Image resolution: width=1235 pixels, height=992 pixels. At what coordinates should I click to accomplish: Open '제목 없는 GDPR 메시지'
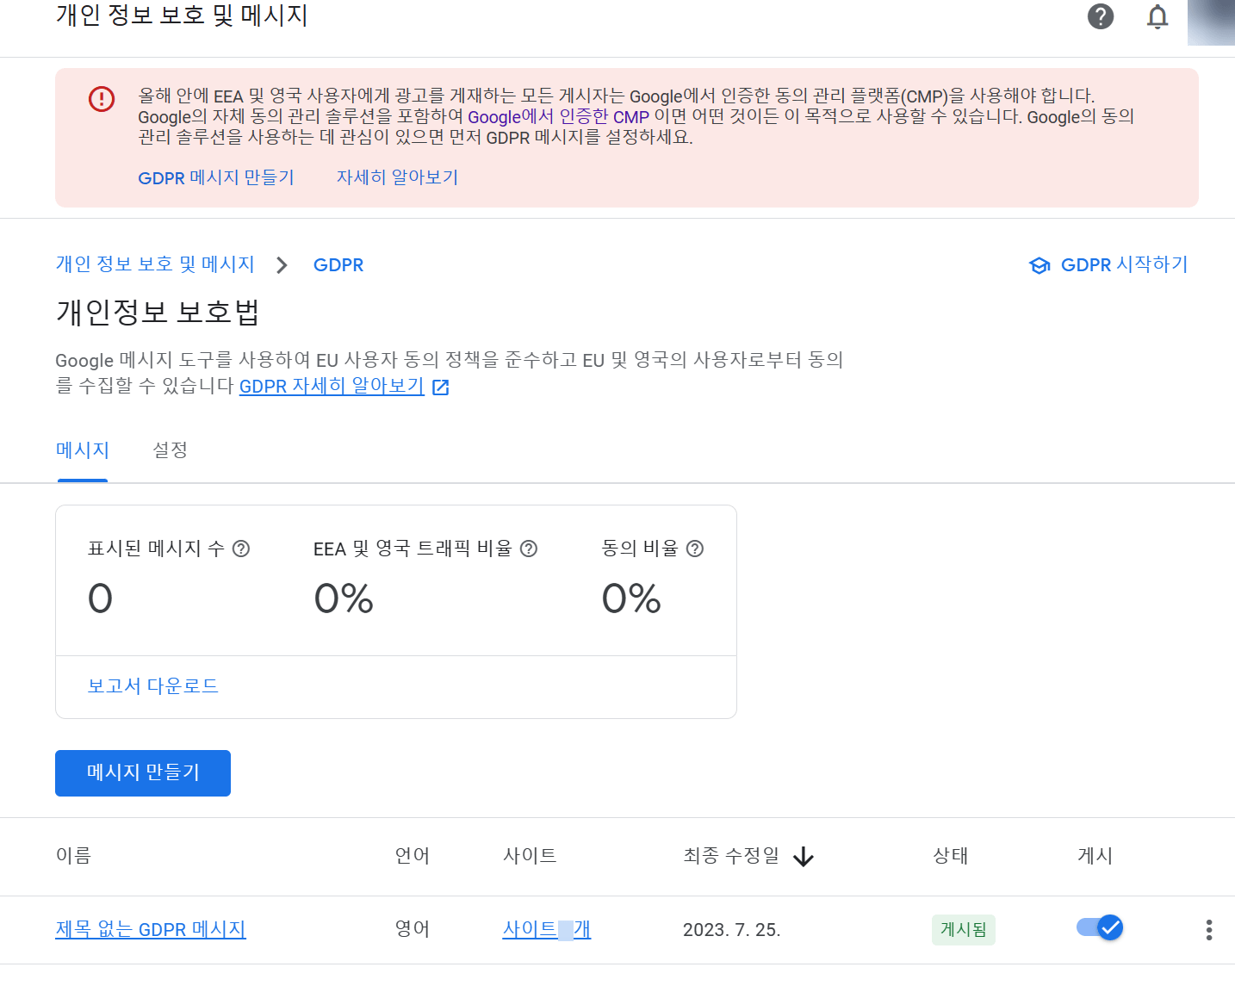(151, 930)
